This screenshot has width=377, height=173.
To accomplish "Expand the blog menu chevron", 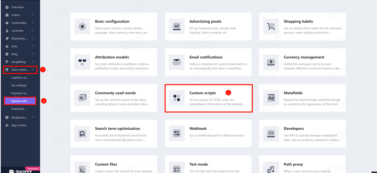I will [33, 54].
